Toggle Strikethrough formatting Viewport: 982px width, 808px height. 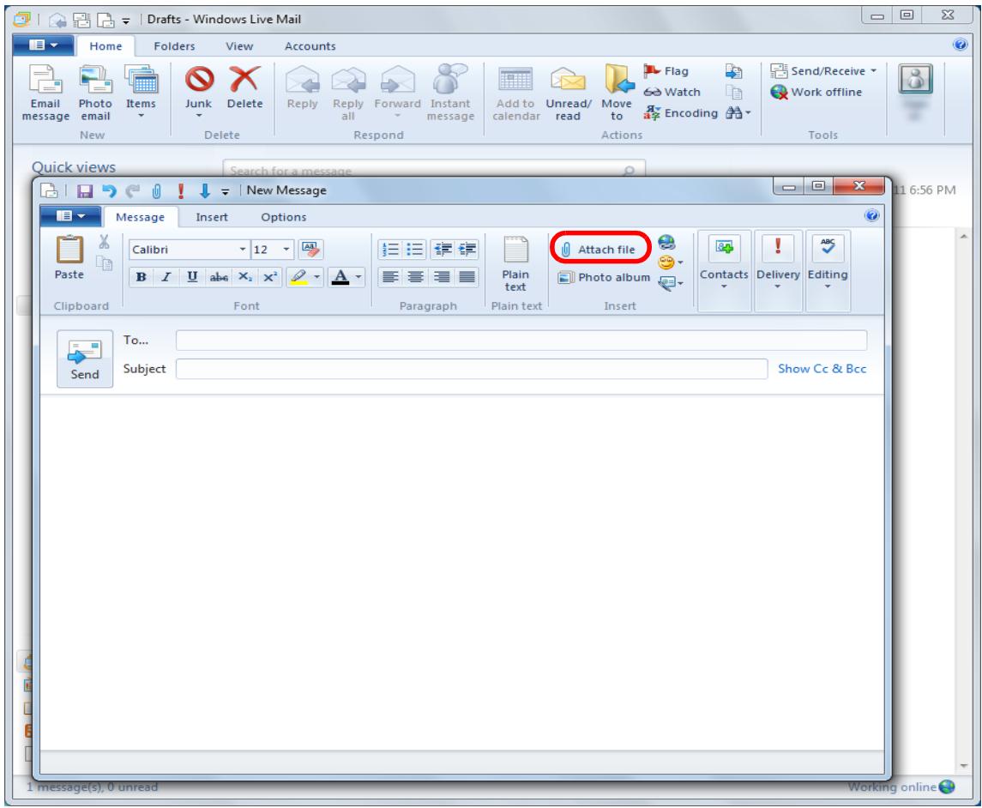(219, 277)
